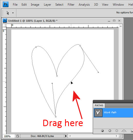Fill path with foreground color icon
The height and width of the screenshot is (140, 133).
point(103,131)
